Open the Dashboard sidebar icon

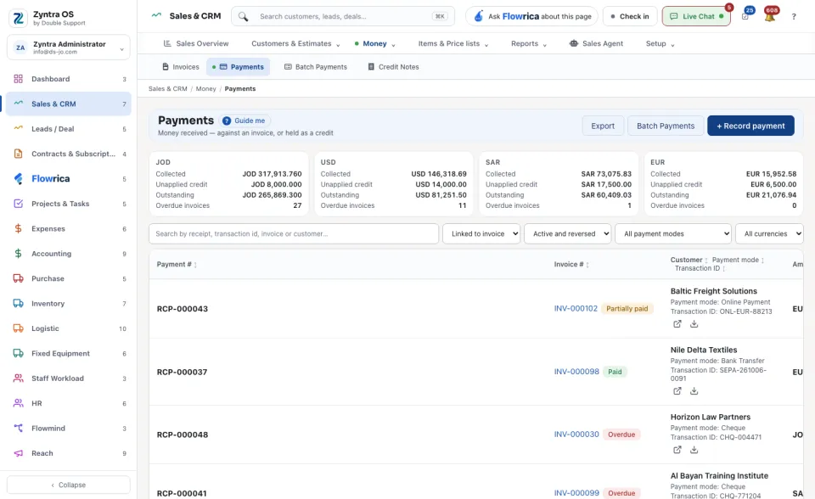pyautogui.click(x=18, y=79)
